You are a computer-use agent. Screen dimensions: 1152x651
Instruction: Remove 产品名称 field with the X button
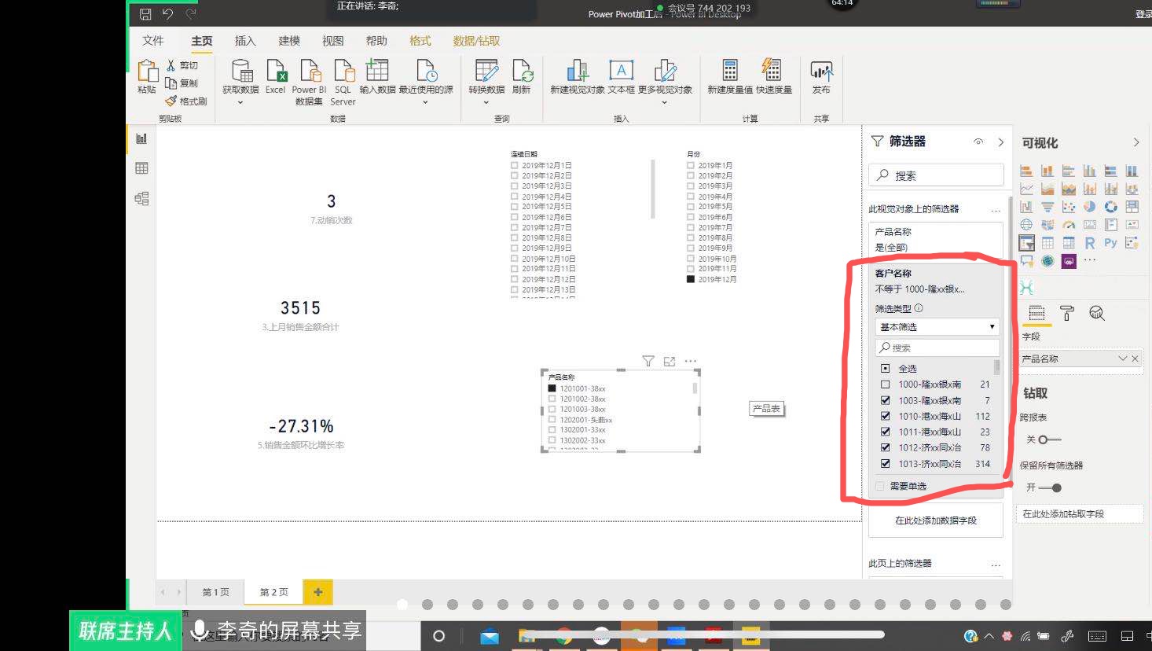[x=1135, y=359]
